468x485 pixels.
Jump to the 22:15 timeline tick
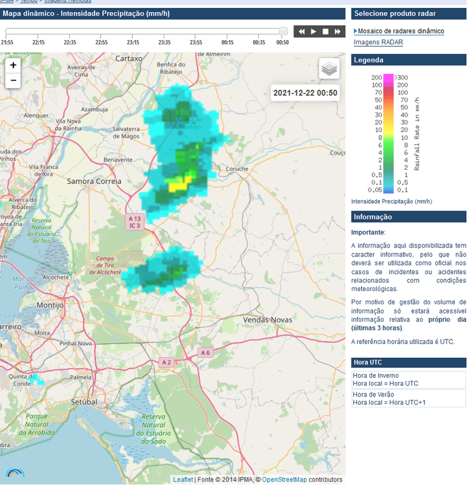point(38,42)
